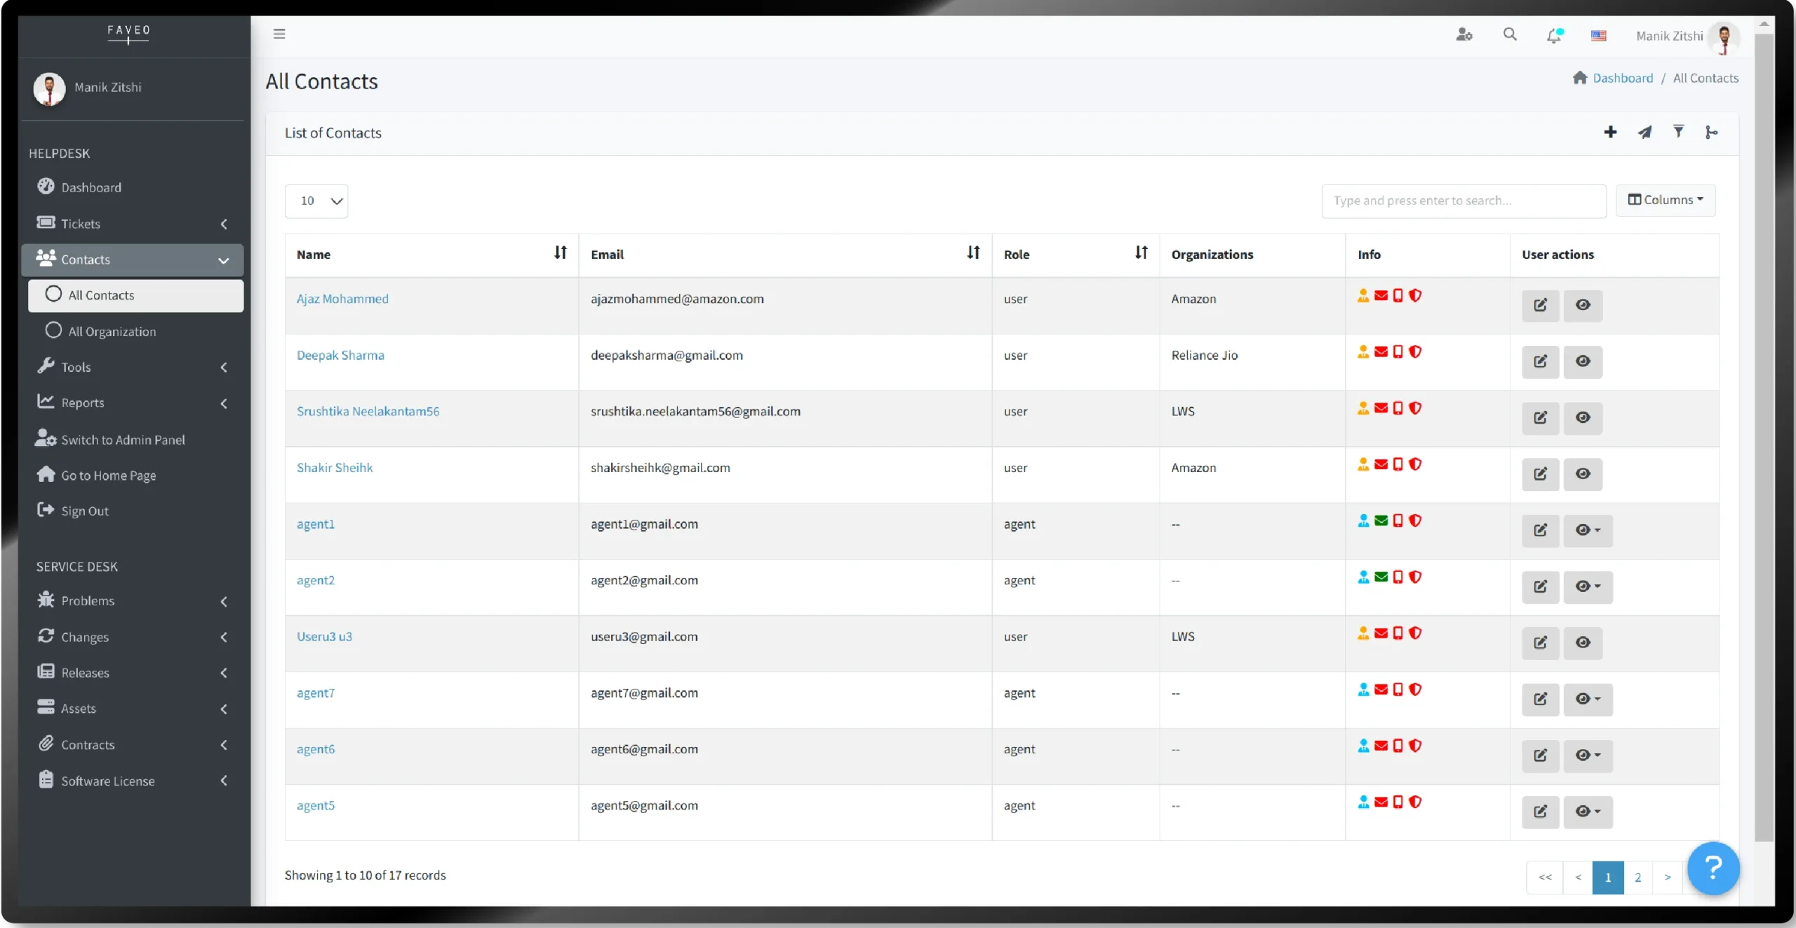Select the All Organization radio button
The height and width of the screenshot is (928, 1796).
click(x=54, y=330)
